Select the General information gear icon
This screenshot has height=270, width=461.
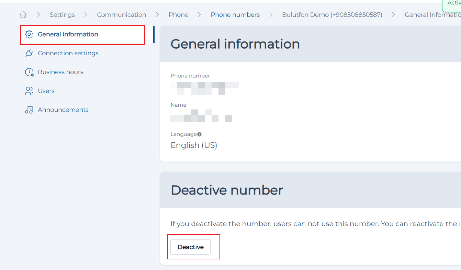(x=29, y=34)
